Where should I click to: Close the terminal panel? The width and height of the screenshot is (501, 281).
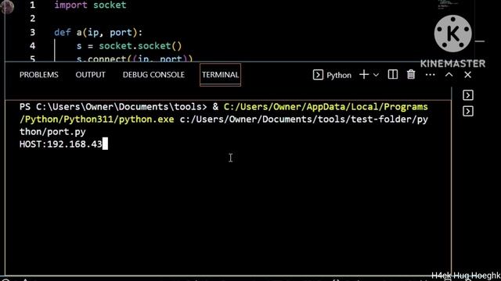click(468, 75)
